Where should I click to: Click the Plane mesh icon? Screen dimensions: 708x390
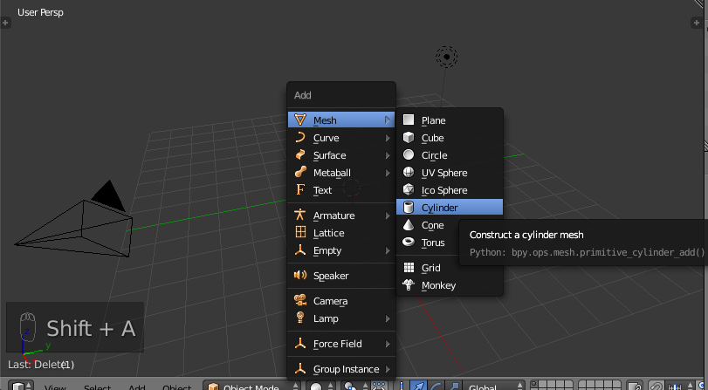409,120
